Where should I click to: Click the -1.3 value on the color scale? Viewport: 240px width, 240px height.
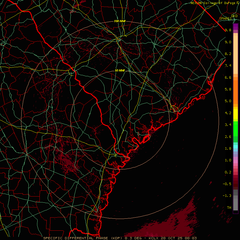[x=227, y=196]
